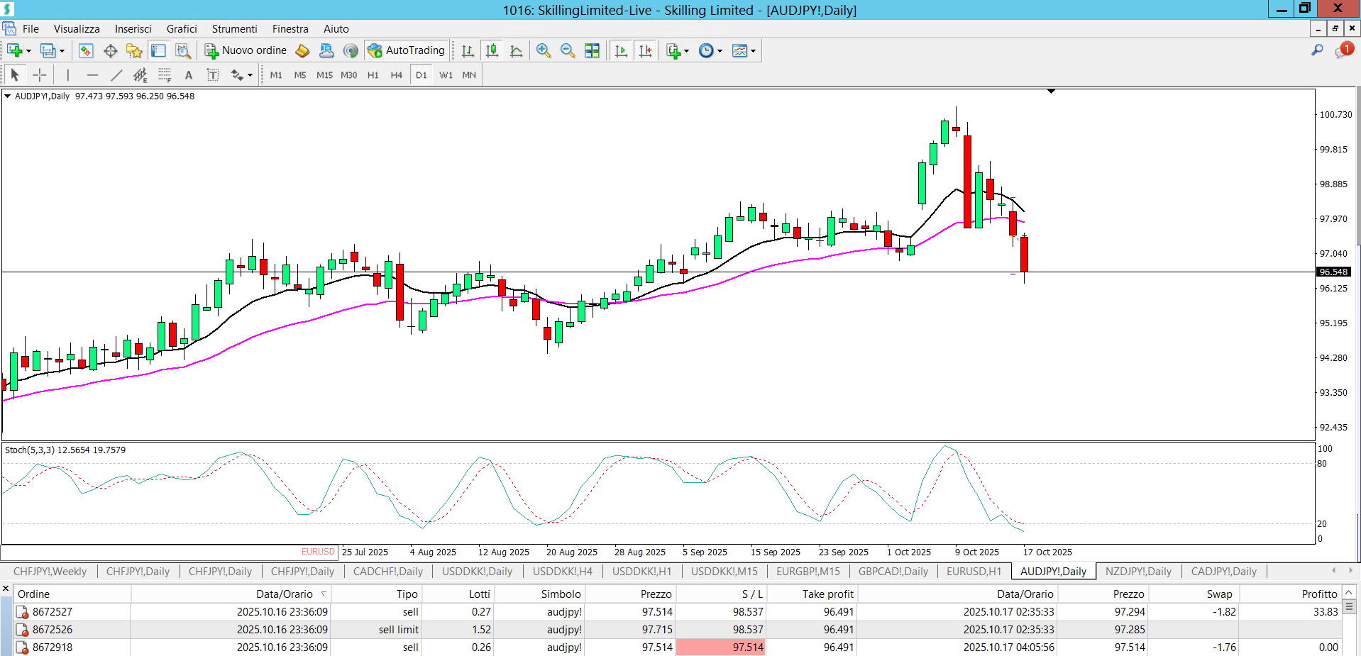Viewport: 1361px width, 656px height.
Task: Expand the chart Templates dropdown arrow
Action: pyautogui.click(x=753, y=51)
